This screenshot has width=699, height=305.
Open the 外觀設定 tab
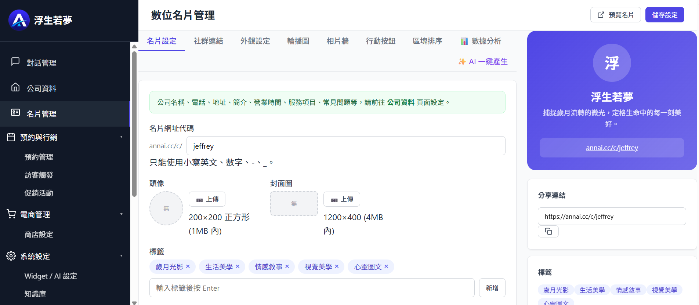(255, 41)
